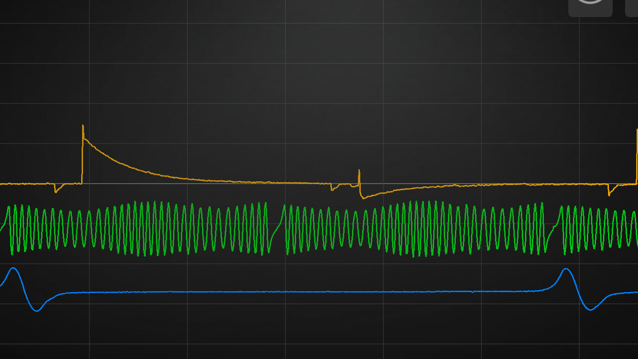Select the second blue pulse peak at right
The height and width of the screenshot is (359, 638).
[566, 269]
